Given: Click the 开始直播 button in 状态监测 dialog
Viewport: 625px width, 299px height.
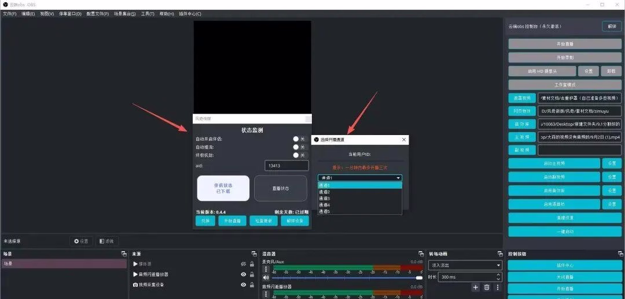Looking at the screenshot, I should pyautogui.click(x=233, y=220).
